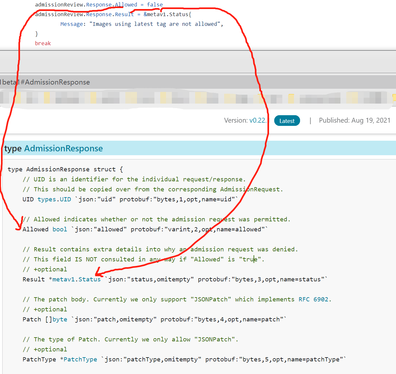
Task: Click the 'Allowed' field name
Action: tap(36, 229)
